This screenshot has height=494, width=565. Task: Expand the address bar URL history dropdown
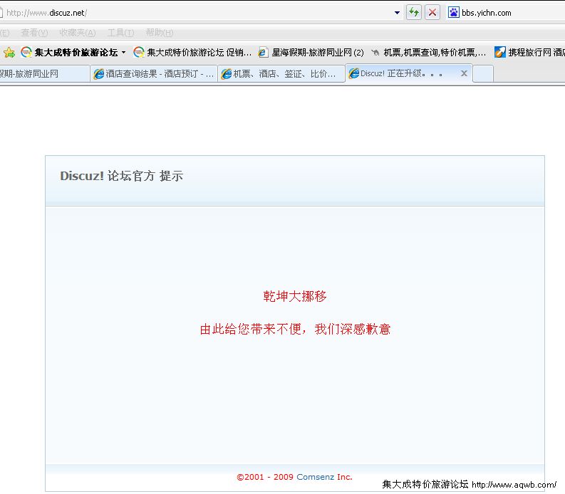[397, 13]
